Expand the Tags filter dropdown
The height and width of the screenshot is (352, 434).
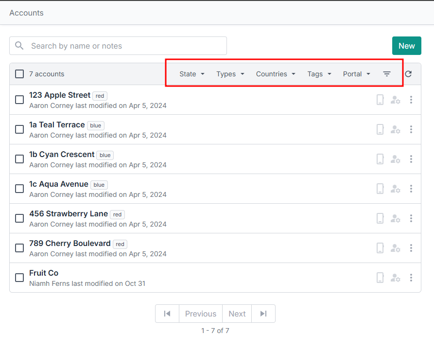tap(319, 74)
